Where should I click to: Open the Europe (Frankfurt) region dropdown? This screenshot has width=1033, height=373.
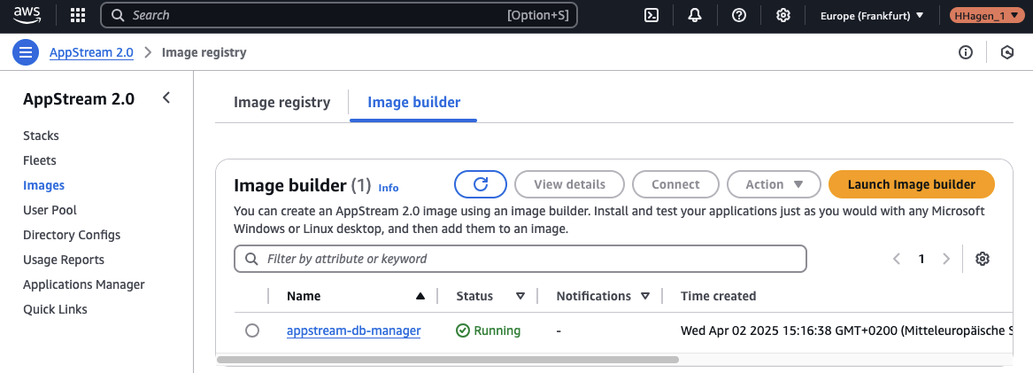click(872, 15)
